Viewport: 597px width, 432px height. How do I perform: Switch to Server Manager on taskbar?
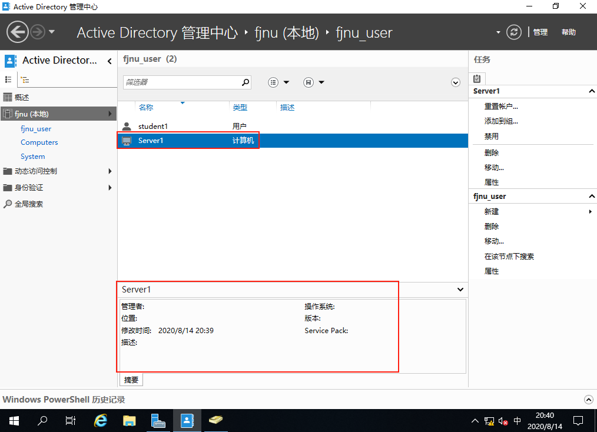[x=158, y=421]
